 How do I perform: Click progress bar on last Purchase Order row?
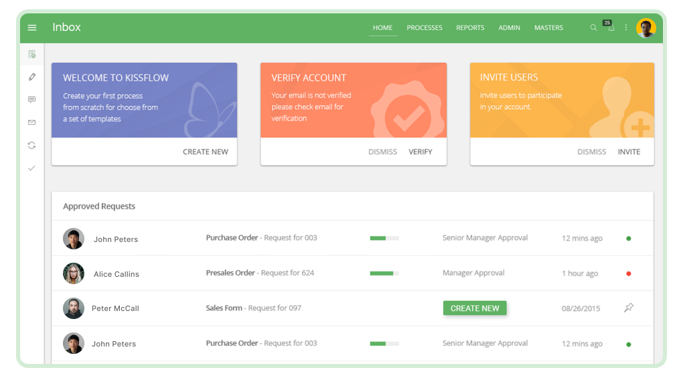(384, 344)
